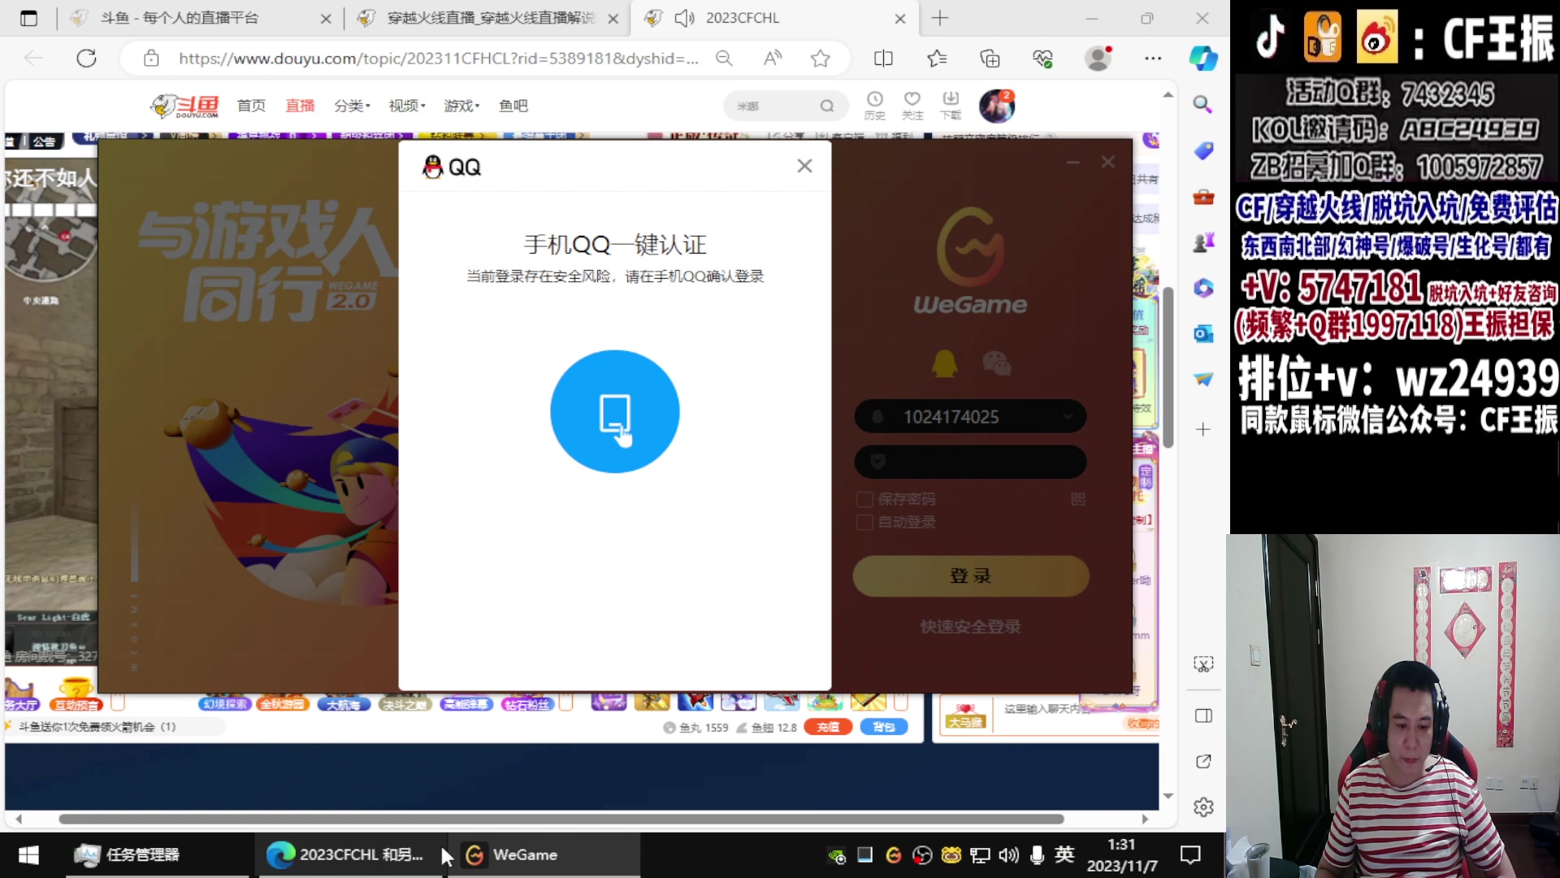
Task: Open browser essentials heart icon
Action: click(1042, 59)
